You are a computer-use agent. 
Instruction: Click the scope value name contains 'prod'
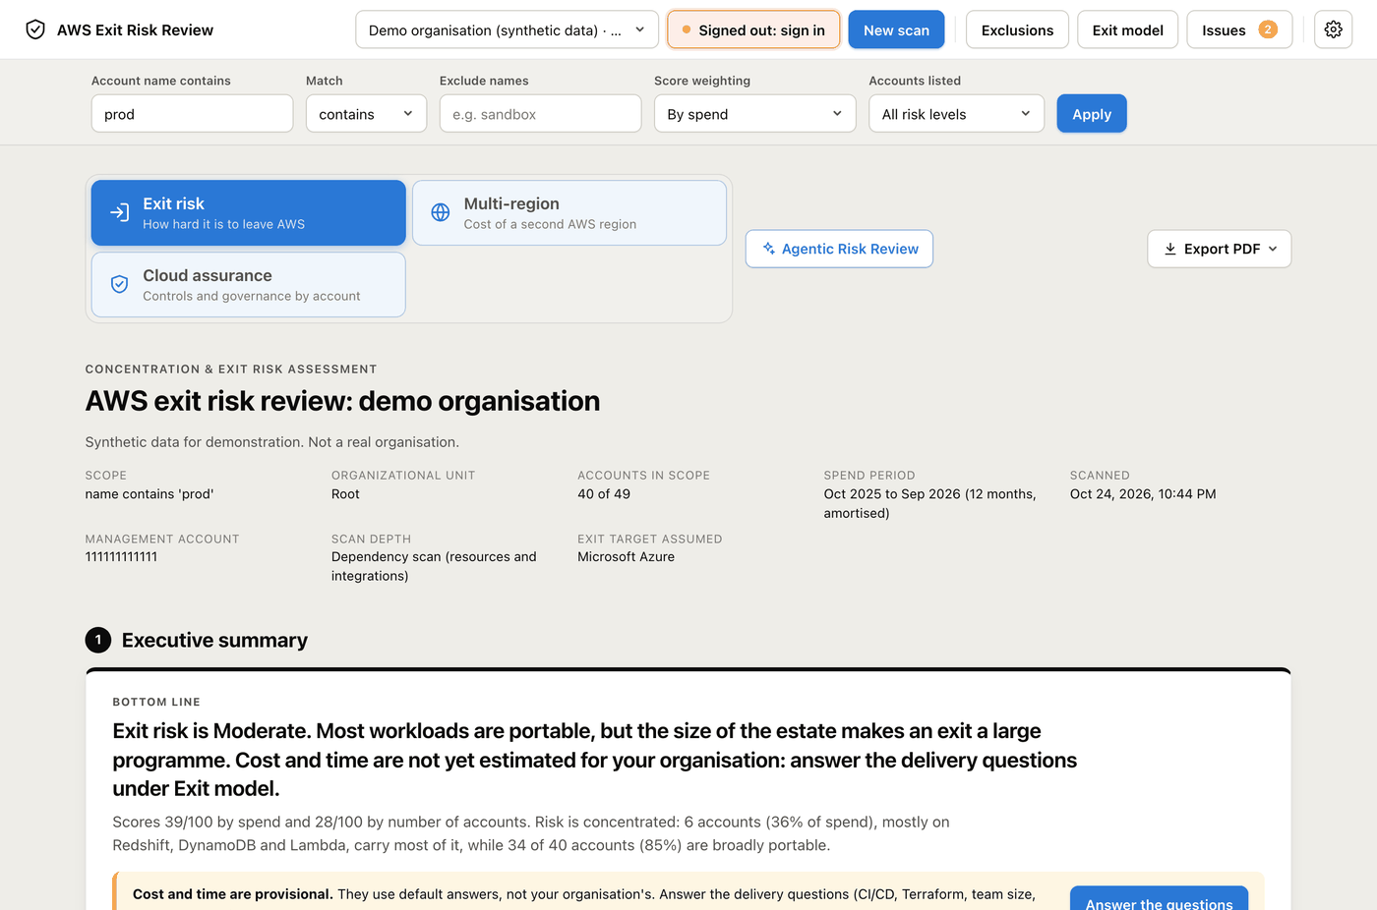pyautogui.click(x=150, y=494)
